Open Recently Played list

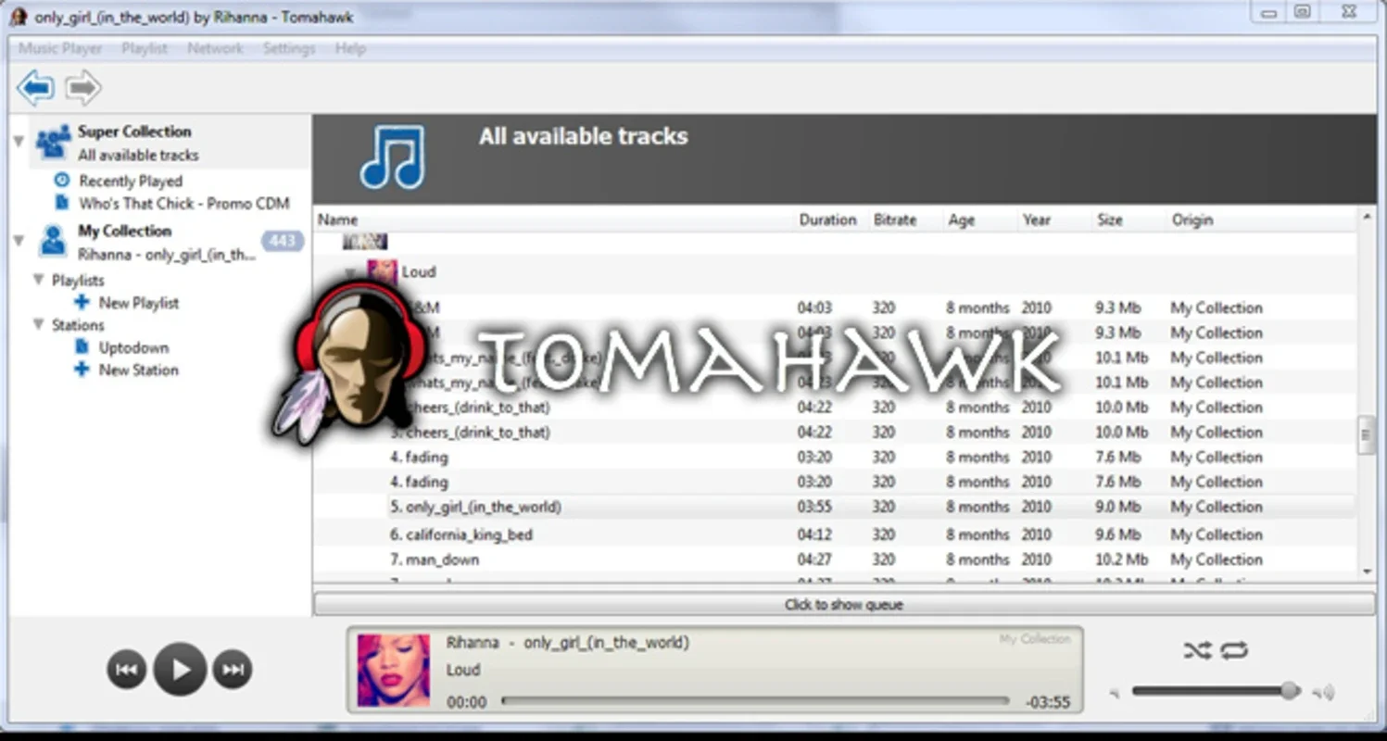(131, 181)
